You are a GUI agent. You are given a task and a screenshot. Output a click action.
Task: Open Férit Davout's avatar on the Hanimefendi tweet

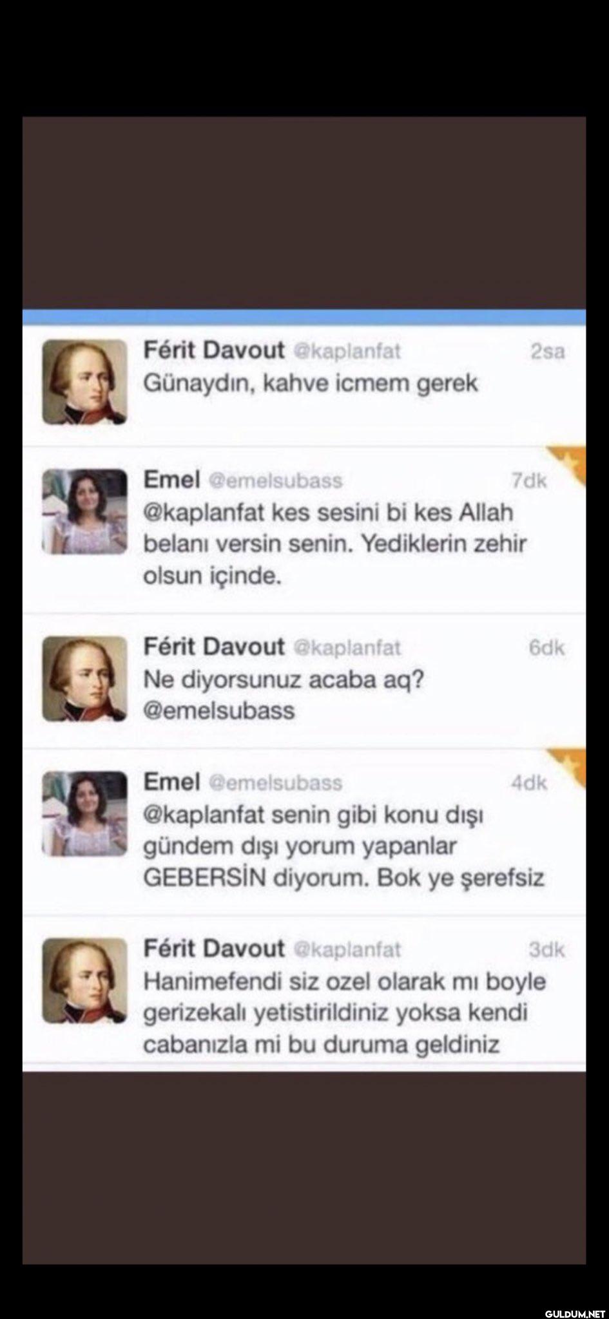(x=84, y=981)
